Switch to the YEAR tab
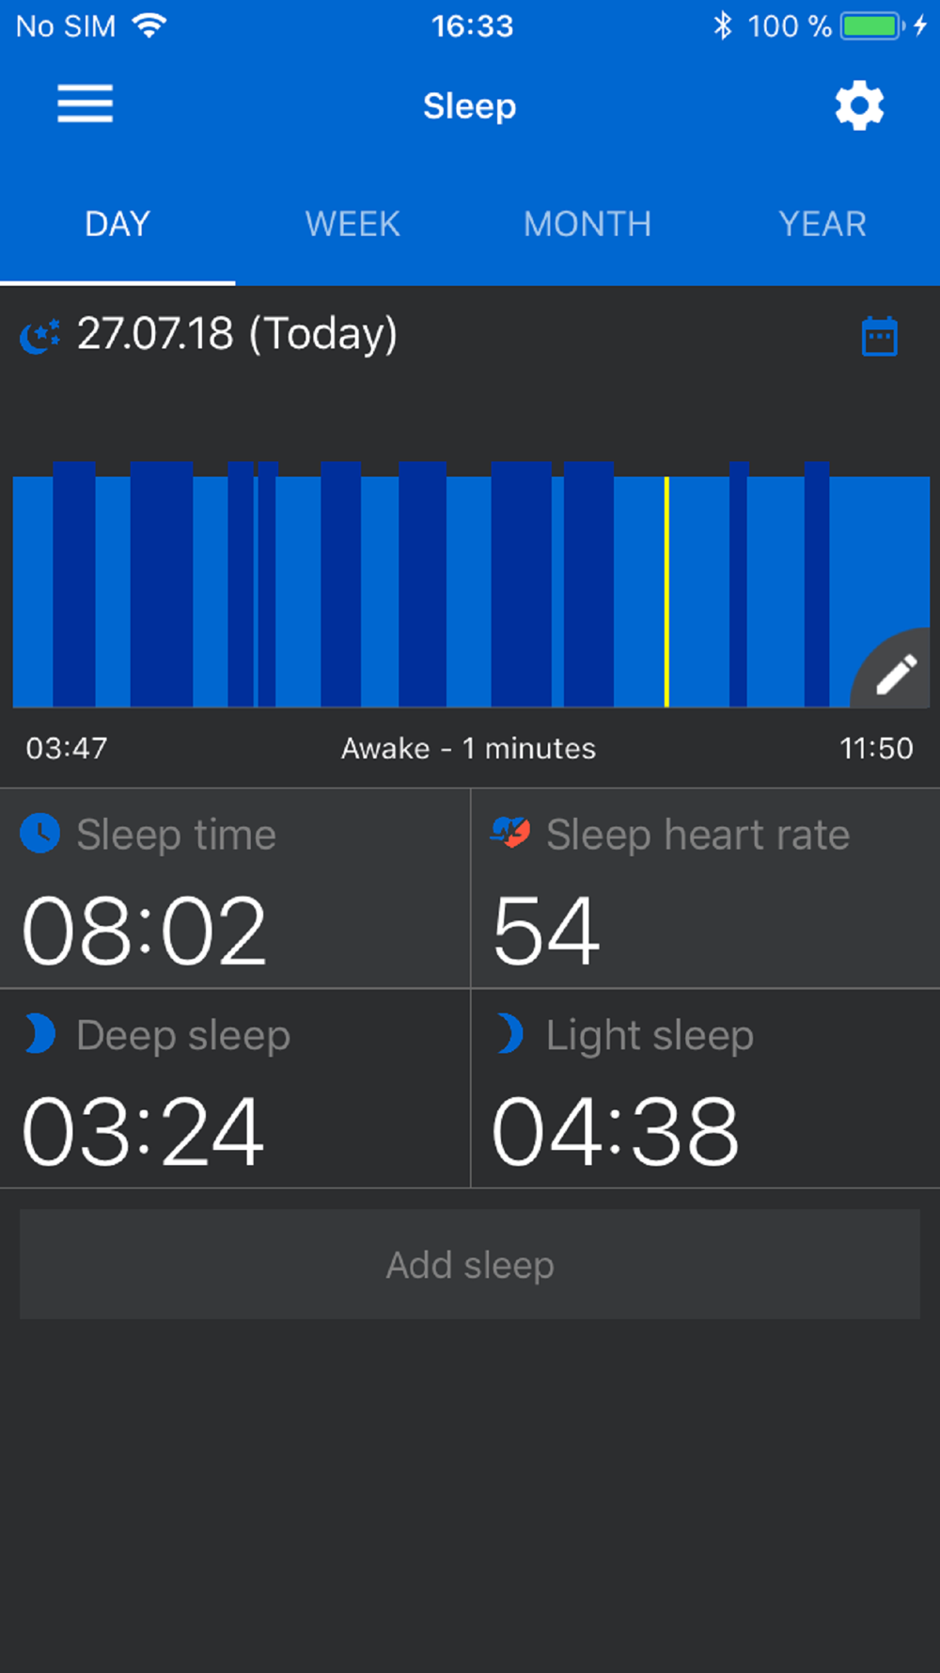 coord(822,224)
